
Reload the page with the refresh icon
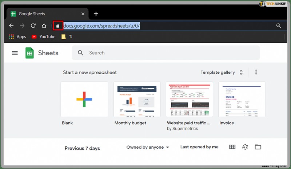33,25
